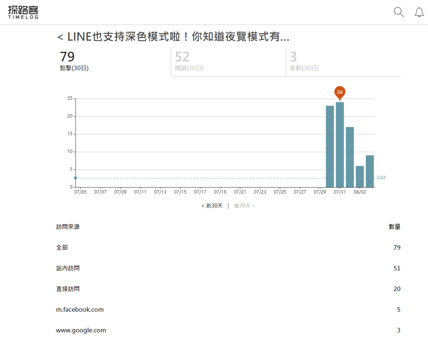Click the 07/30 bar in chart
428x346 pixels.
(330, 146)
